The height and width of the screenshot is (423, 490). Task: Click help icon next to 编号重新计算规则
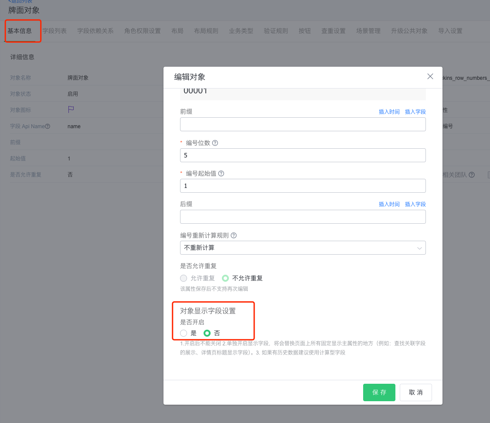coord(234,235)
